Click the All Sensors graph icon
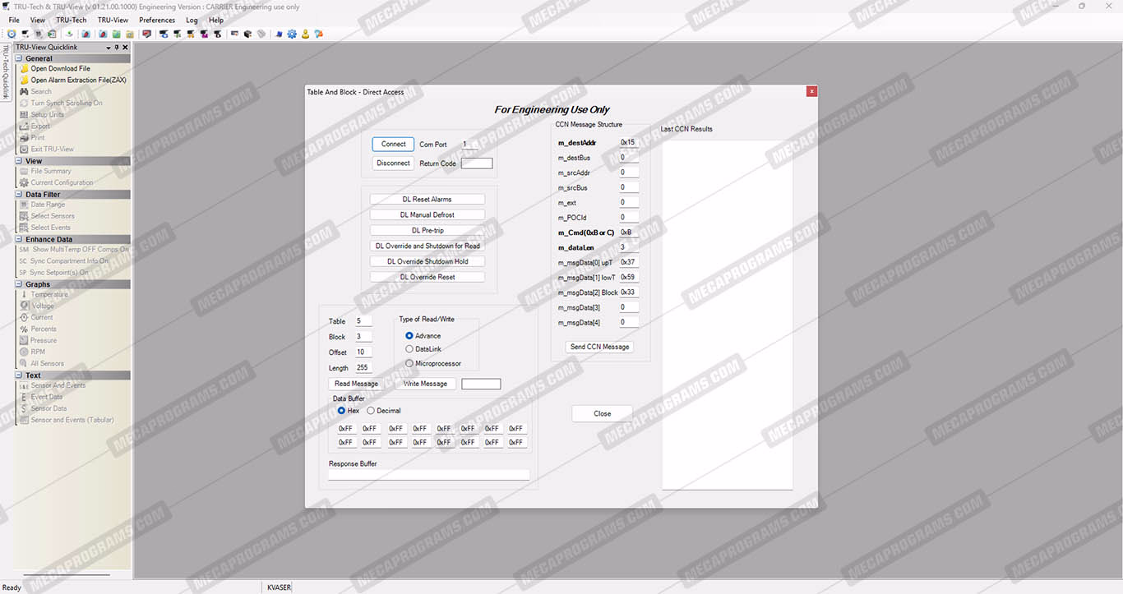 click(x=24, y=364)
